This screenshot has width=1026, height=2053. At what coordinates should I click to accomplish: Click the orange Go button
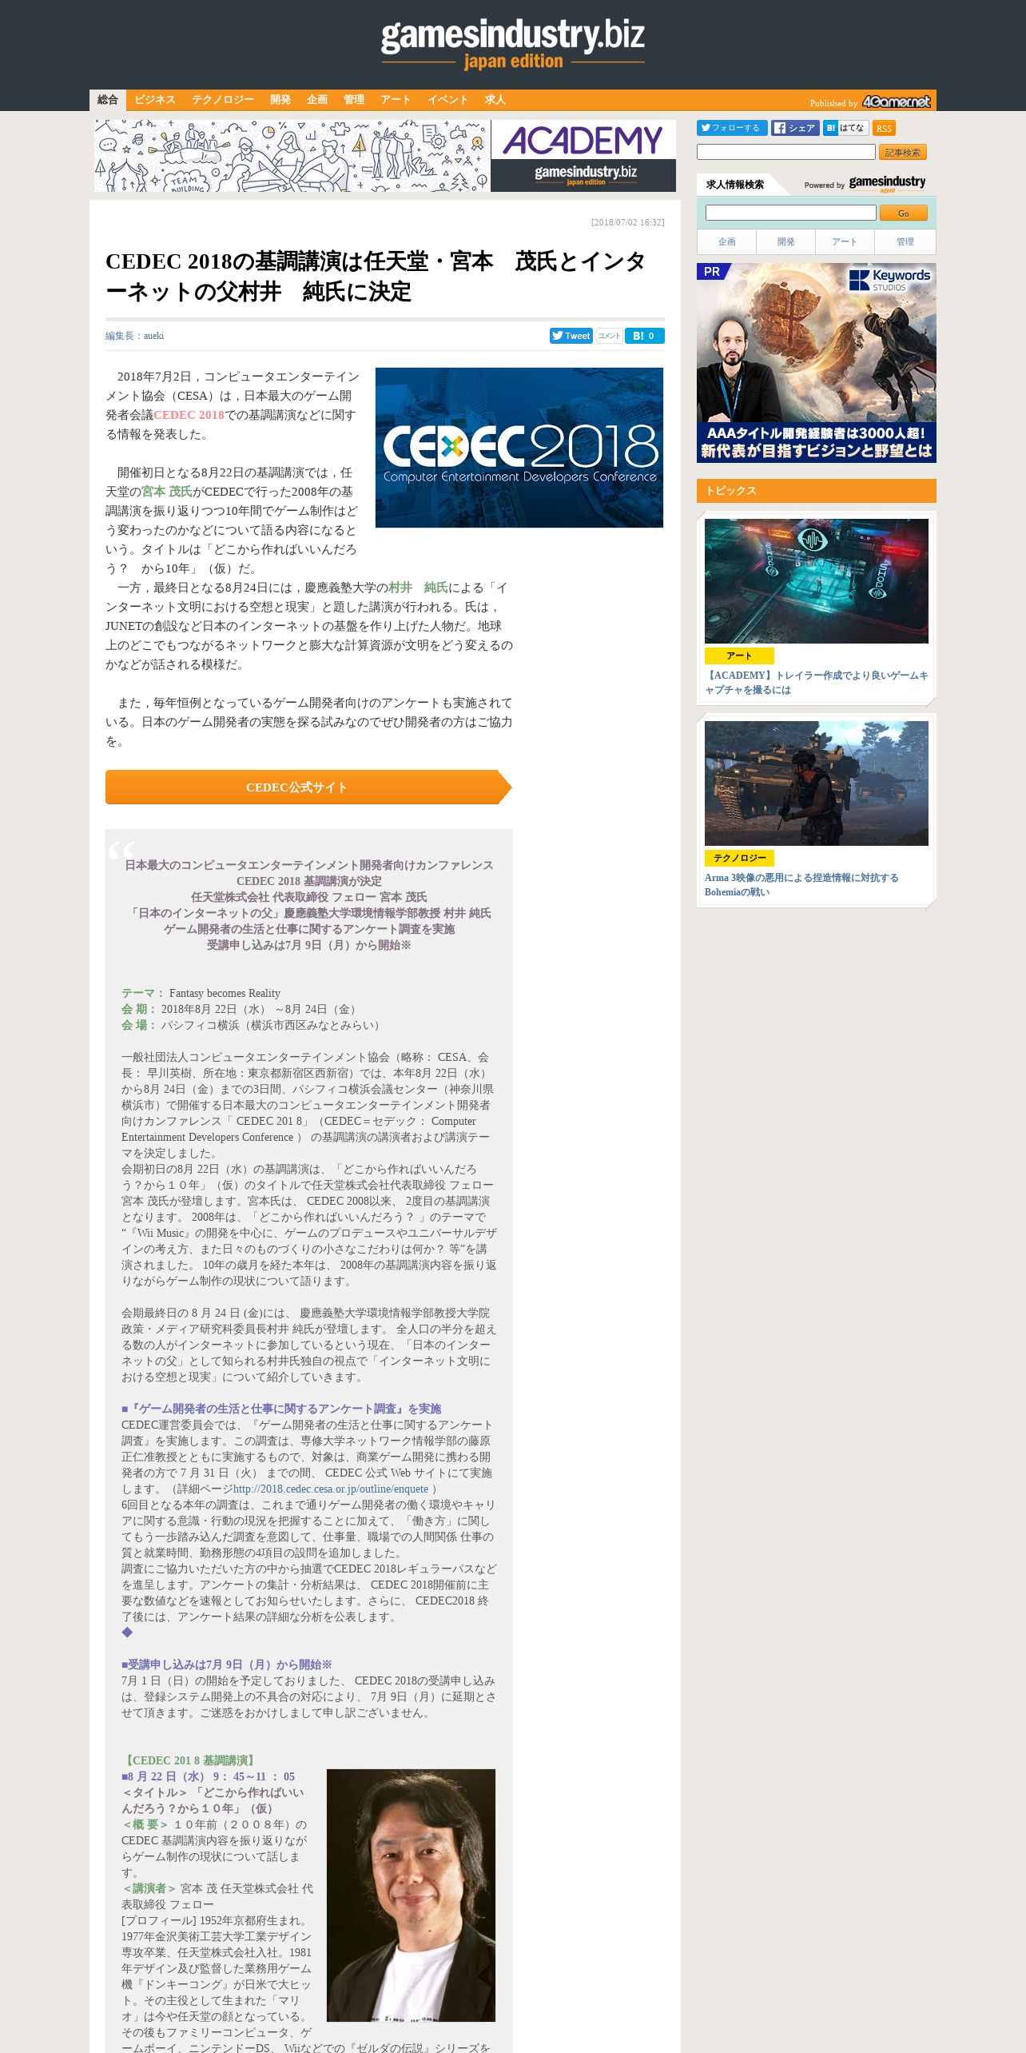(904, 213)
